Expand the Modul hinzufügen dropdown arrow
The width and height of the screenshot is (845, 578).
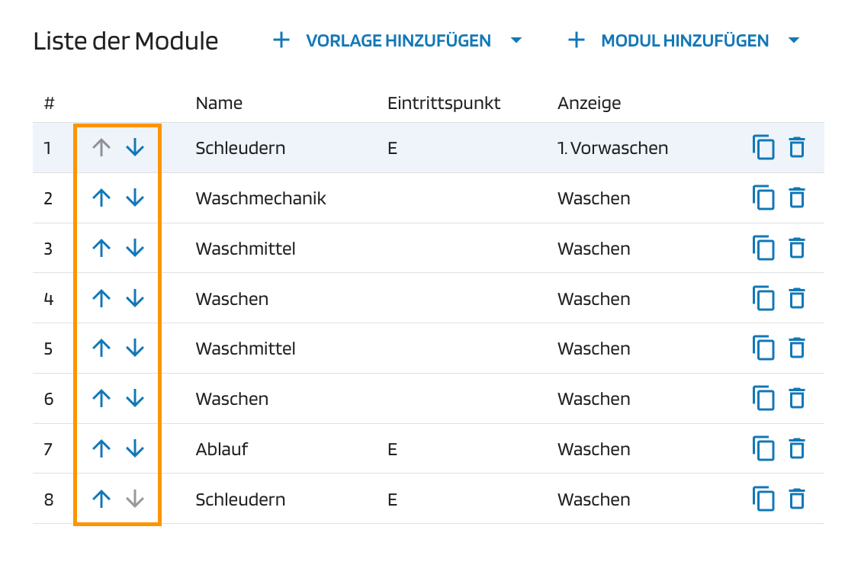[x=794, y=40]
